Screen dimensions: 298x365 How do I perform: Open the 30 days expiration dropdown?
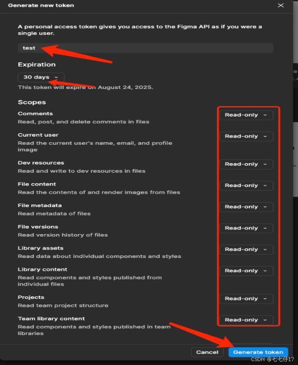(41, 77)
